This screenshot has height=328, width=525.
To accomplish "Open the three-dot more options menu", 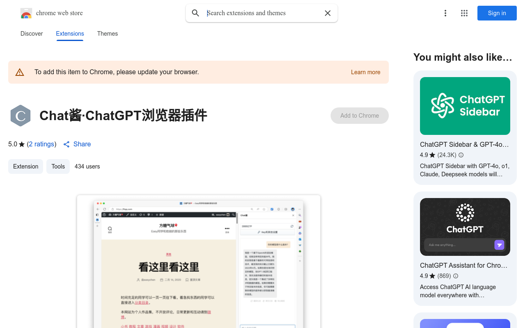I will tap(445, 13).
